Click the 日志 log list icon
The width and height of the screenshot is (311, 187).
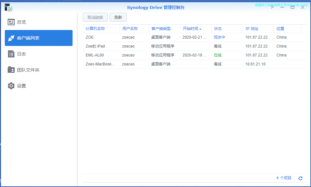11,54
